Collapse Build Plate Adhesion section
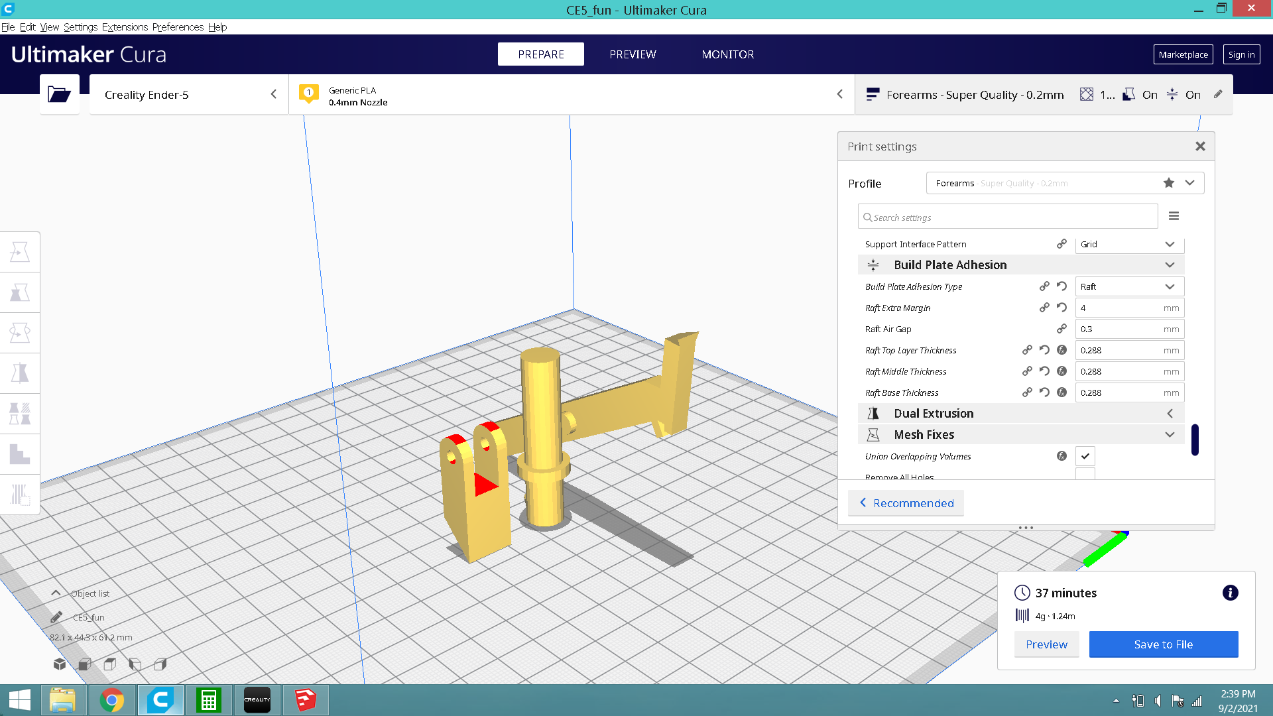 [x=1021, y=265]
